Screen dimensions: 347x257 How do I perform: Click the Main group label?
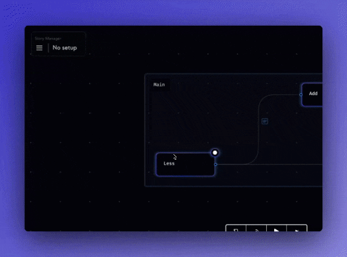click(x=159, y=85)
